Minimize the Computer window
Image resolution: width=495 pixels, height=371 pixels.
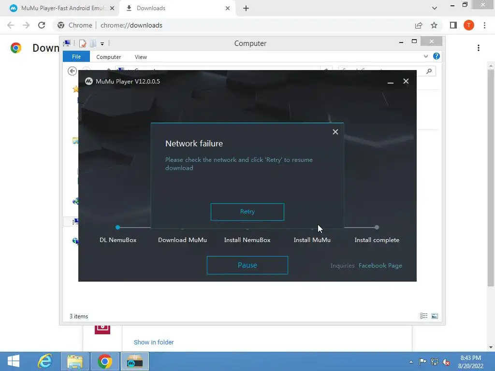pyautogui.click(x=401, y=42)
